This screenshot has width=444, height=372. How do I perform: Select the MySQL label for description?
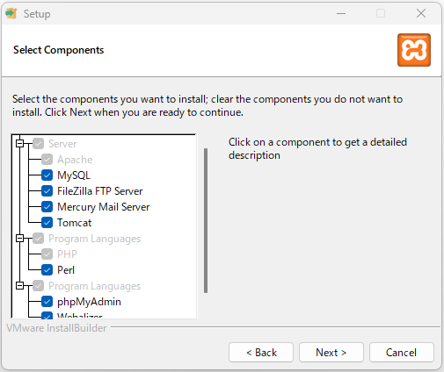tap(74, 175)
